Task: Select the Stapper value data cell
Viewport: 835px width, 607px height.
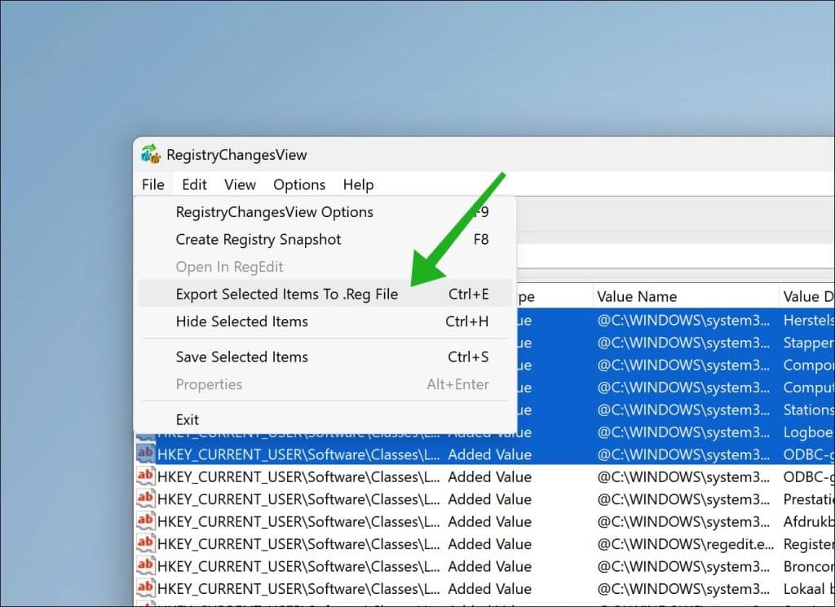Action: [808, 342]
